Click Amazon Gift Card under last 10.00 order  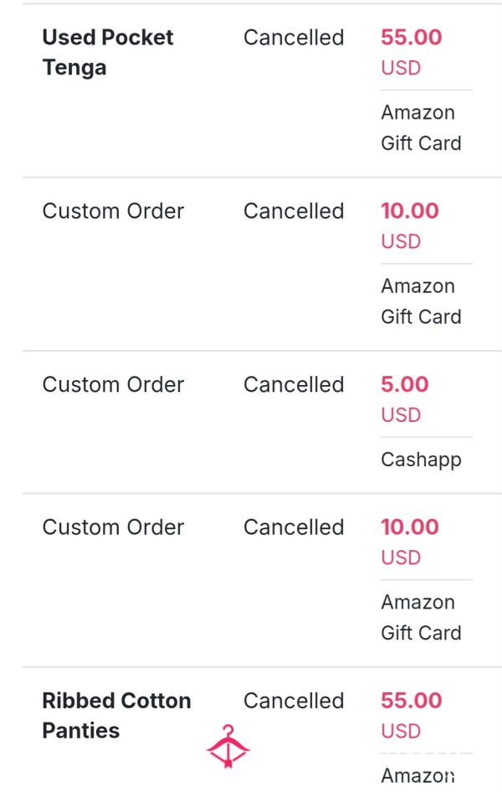click(x=421, y=617)
